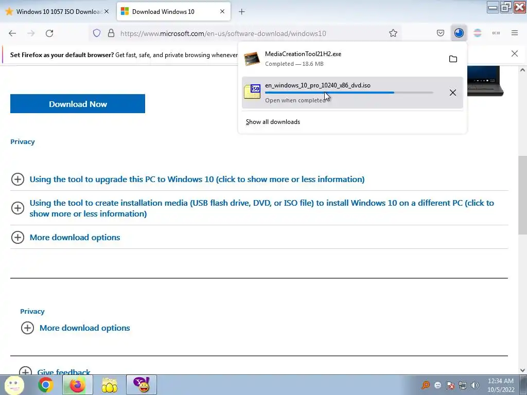Screen dimensions: 527x395
Task: Click the MediaCreationTool21H2.exe file icon
Action: click(252, 59)
